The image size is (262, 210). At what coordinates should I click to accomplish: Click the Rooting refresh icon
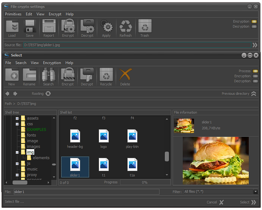tap(48, 94)
